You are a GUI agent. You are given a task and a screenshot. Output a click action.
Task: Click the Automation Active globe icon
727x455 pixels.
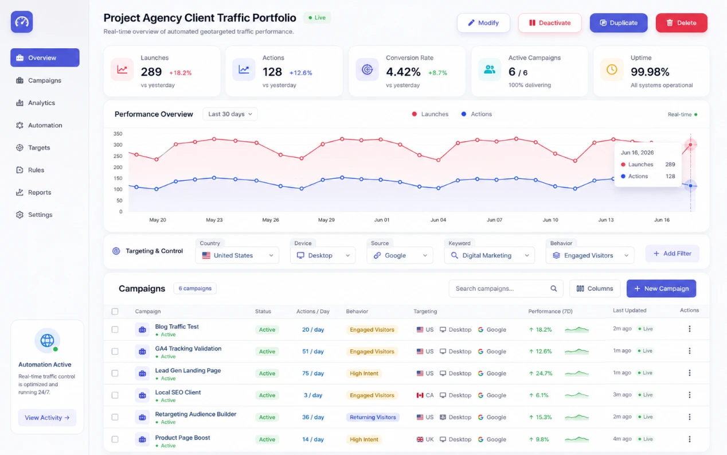(47, 340)
